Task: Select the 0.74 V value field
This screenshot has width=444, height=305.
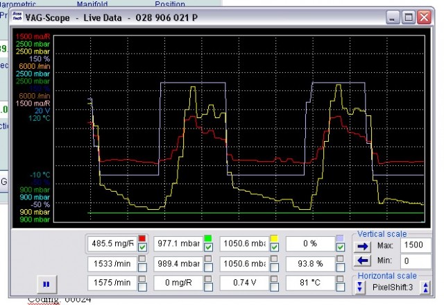Action: pyautogui.click(x=244, y=283)
